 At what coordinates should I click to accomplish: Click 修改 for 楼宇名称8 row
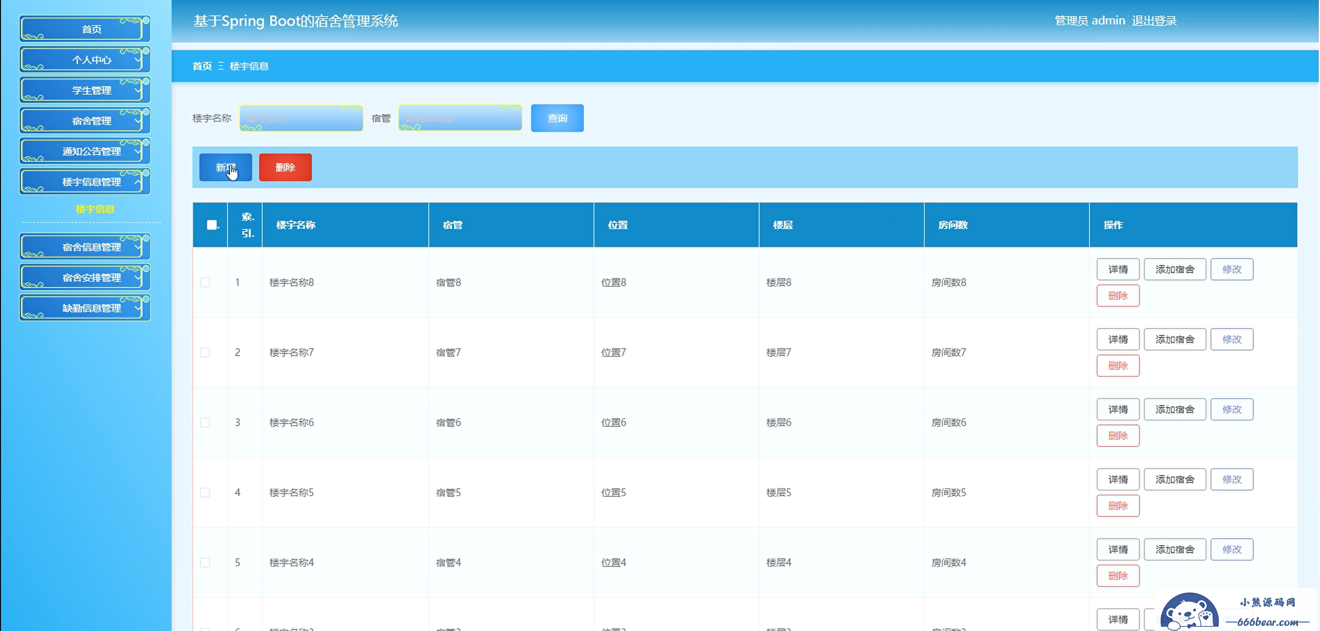(x=1232, y=269)
